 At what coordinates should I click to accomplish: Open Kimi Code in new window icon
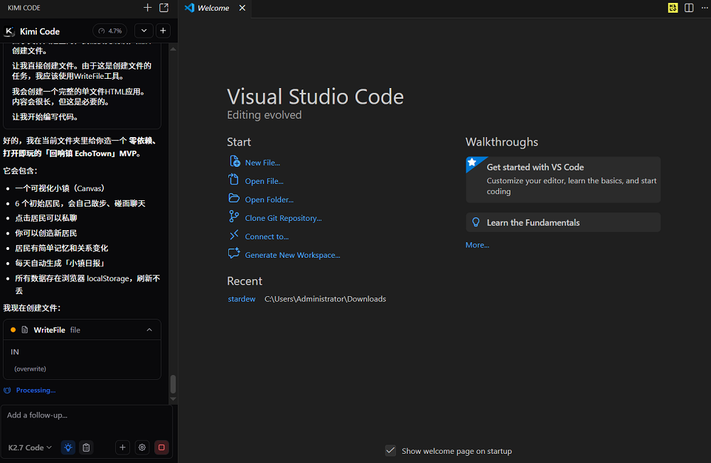[164, 8]
